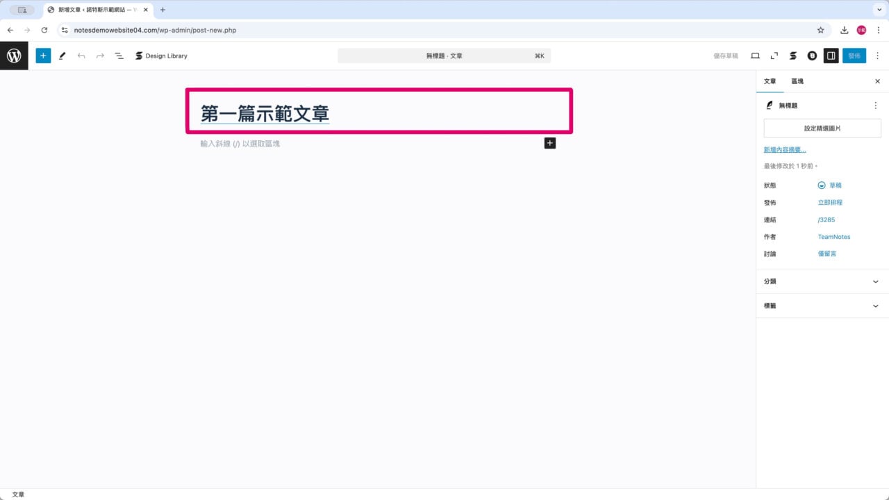889x500 pixels.
Task: Click 設定精選圖片 to set featured image
Action: coord(822,128)
